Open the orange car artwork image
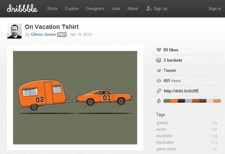This screenshot has width=225, height=154. pos(75,98)
